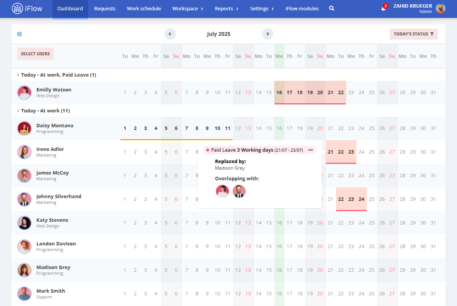Click the July 2025 month label

[x=219, y=34]
